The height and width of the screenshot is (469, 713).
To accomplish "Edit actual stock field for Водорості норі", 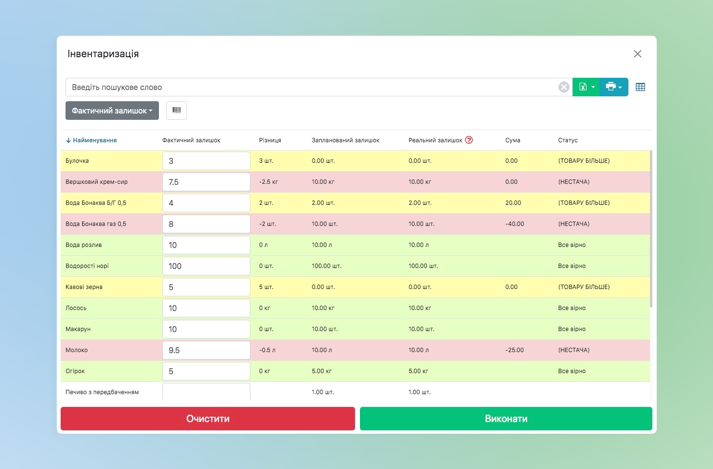I will click(206, 266).
